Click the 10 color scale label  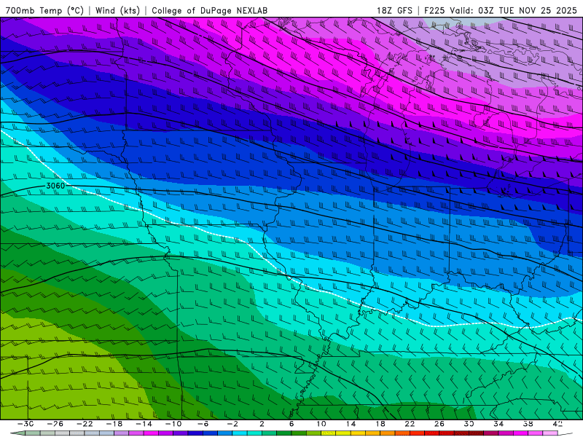(x=321, y=424)
